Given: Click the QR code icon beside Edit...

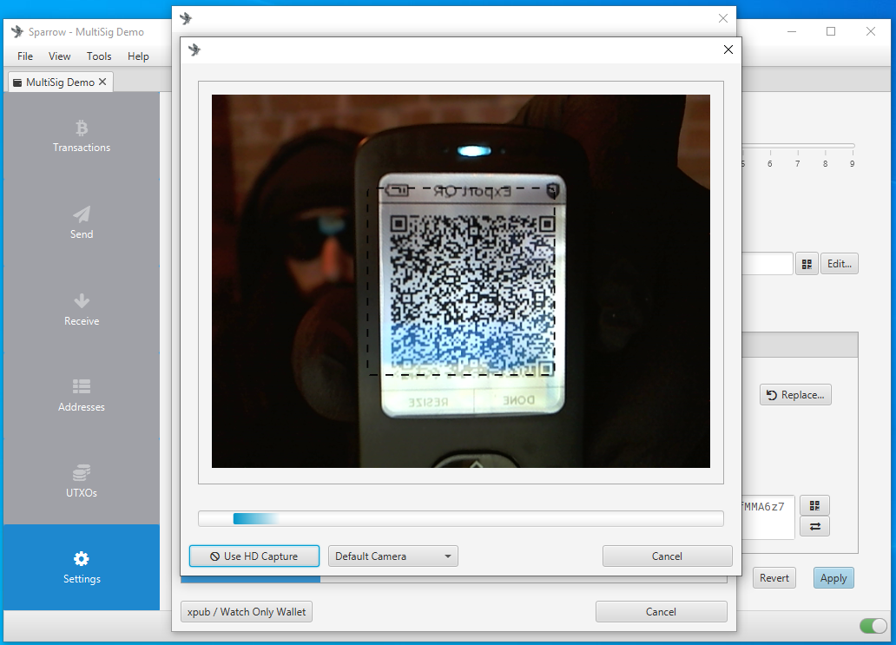Looking at the screenshot, I should coord(807,264).
